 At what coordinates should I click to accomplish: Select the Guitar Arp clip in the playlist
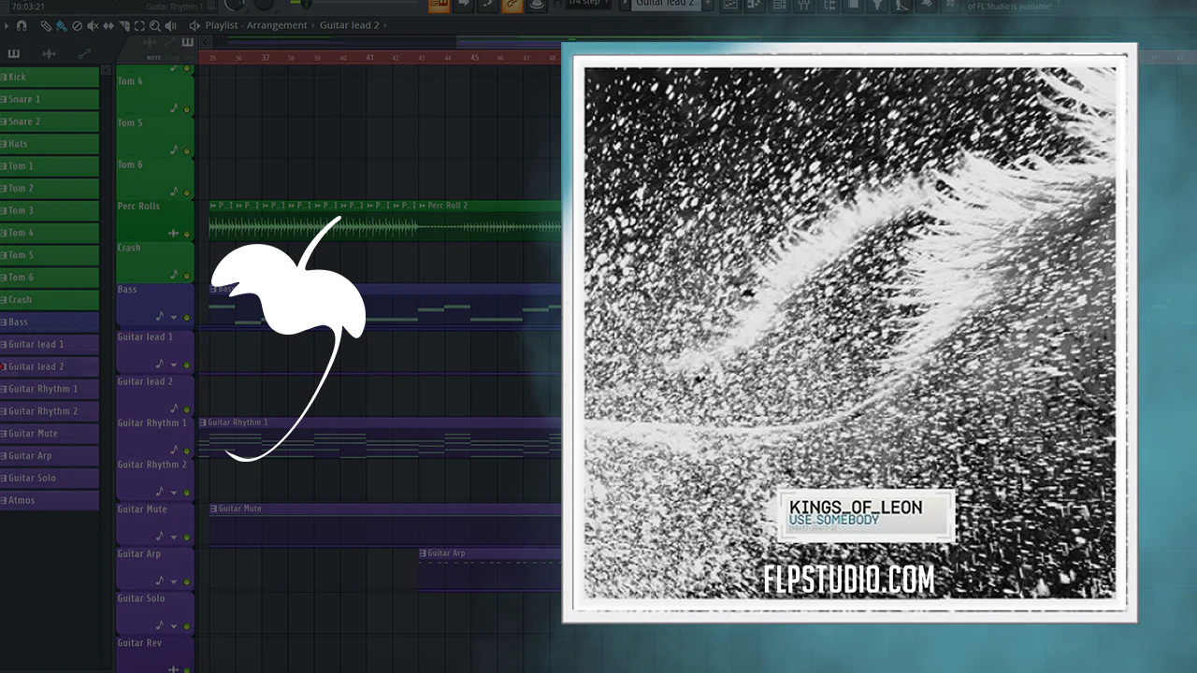[x=490, y=569]
